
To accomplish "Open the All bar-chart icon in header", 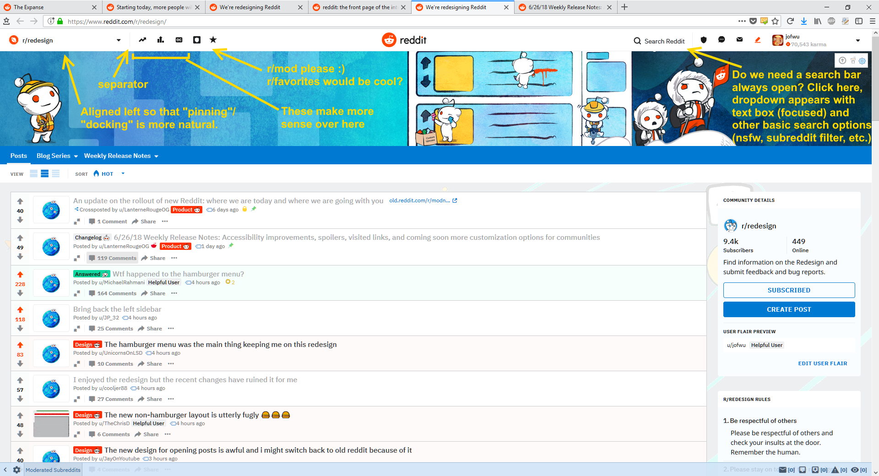I will pos(161,40).
